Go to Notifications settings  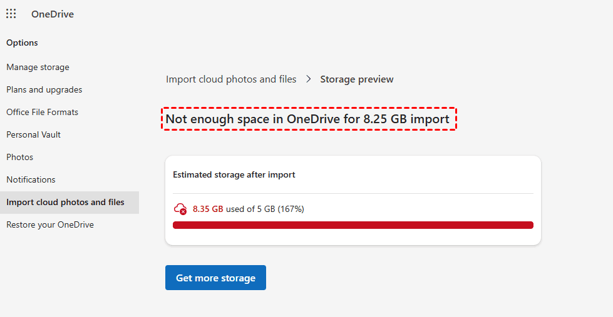pos(31,179)
